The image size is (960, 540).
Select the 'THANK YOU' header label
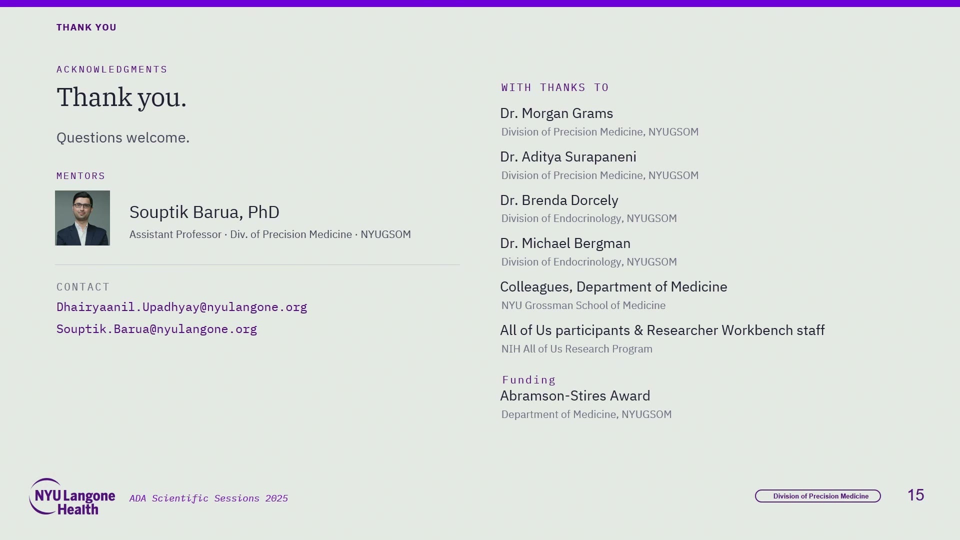[x=86, y=27]
